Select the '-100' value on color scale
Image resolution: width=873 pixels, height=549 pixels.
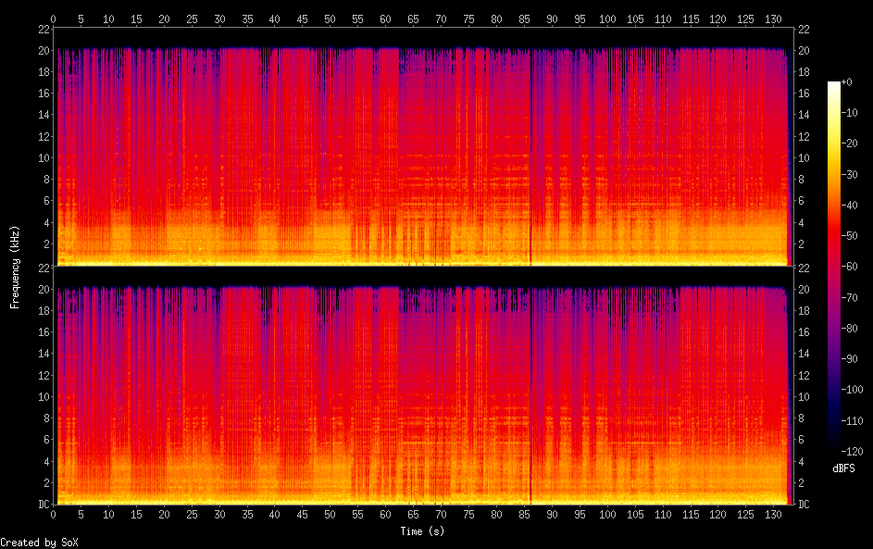pos(853,389)
